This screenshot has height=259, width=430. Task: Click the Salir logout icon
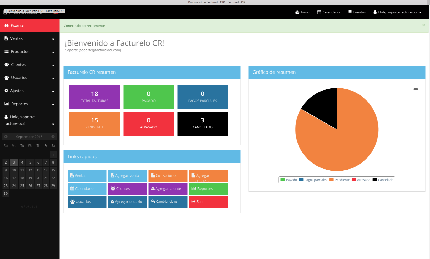(194, 202)
